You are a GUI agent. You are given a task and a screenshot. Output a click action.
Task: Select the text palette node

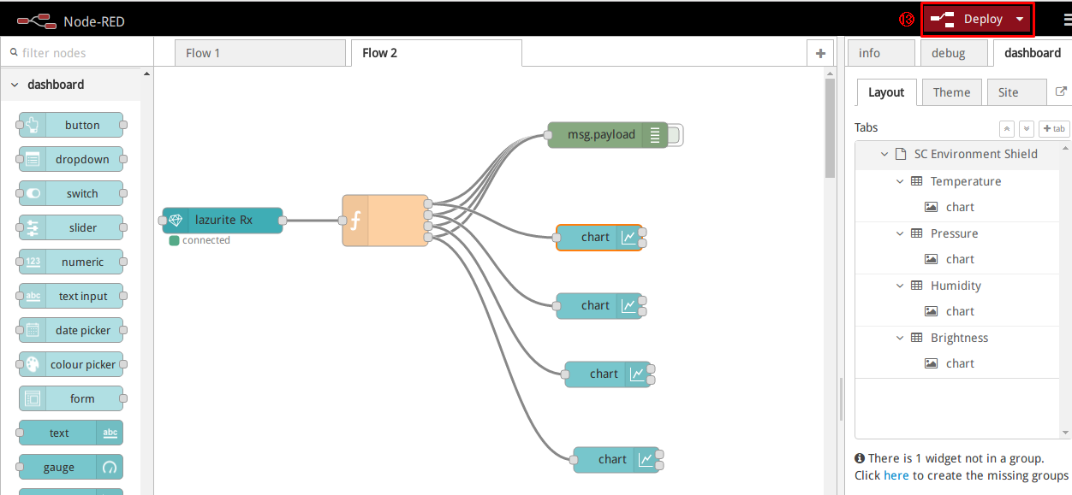point(71,433)
